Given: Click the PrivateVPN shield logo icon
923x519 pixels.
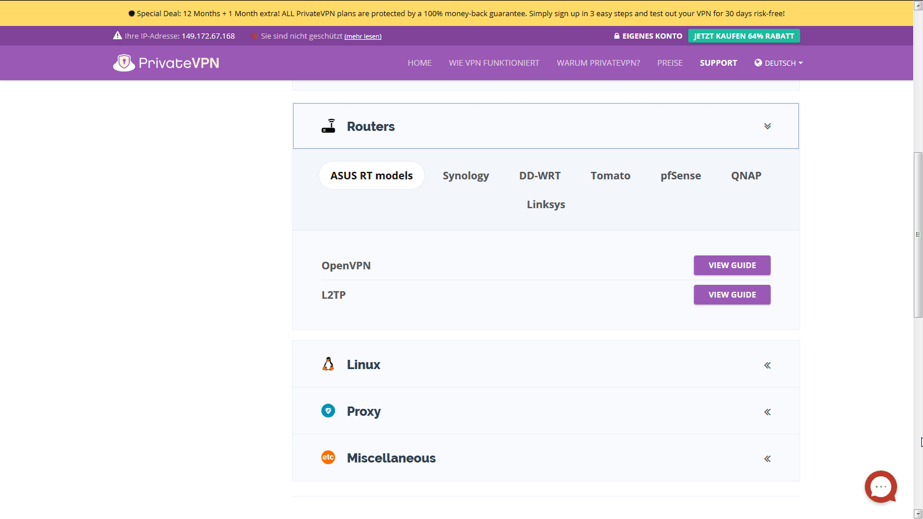Looking at the screenshot, I should pos(124,63).
